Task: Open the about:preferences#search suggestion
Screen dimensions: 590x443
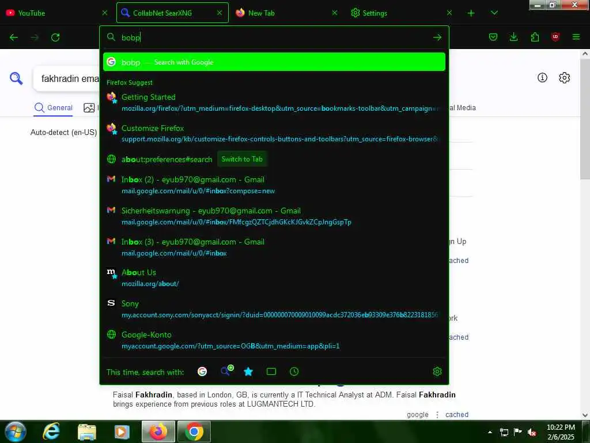Action: (167, 159)
